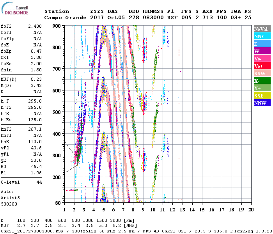Click the h`F value 295.0
Screen dimensions: 273x234
[35, 101]
